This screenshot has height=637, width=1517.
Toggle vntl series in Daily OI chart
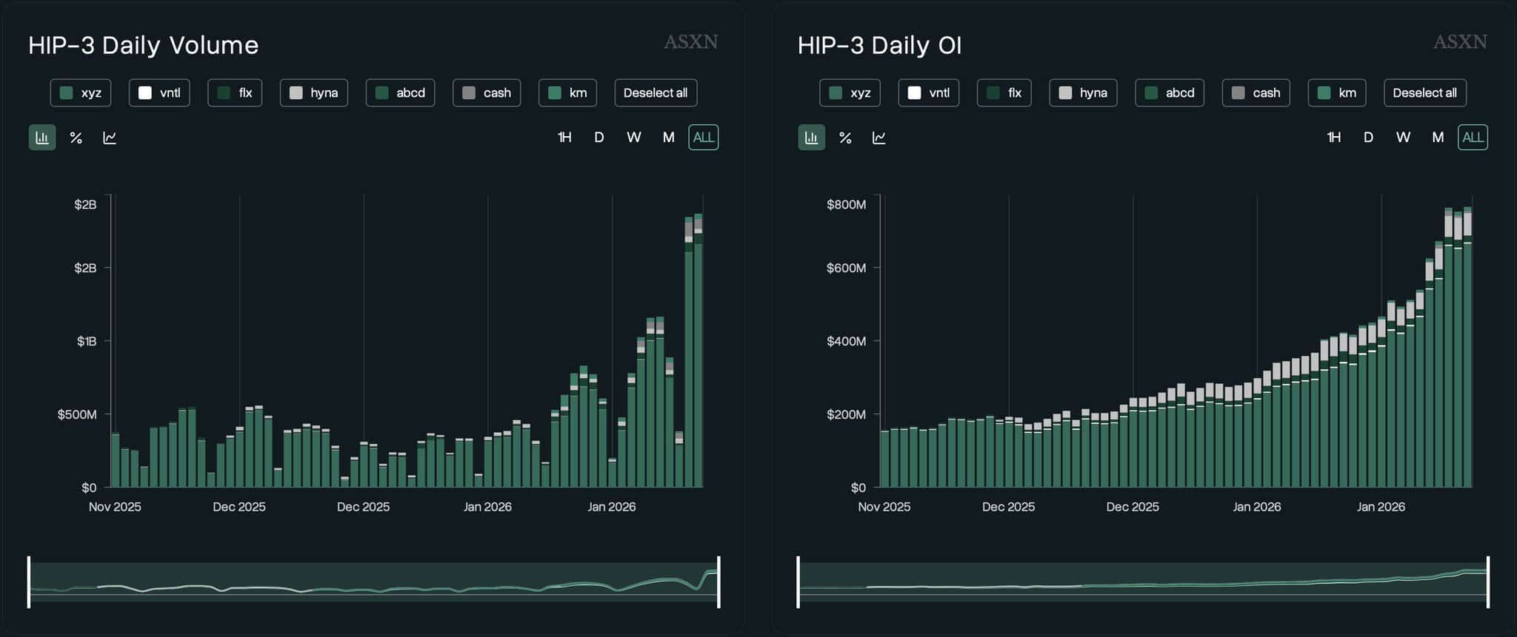click(x=928, y=93)
